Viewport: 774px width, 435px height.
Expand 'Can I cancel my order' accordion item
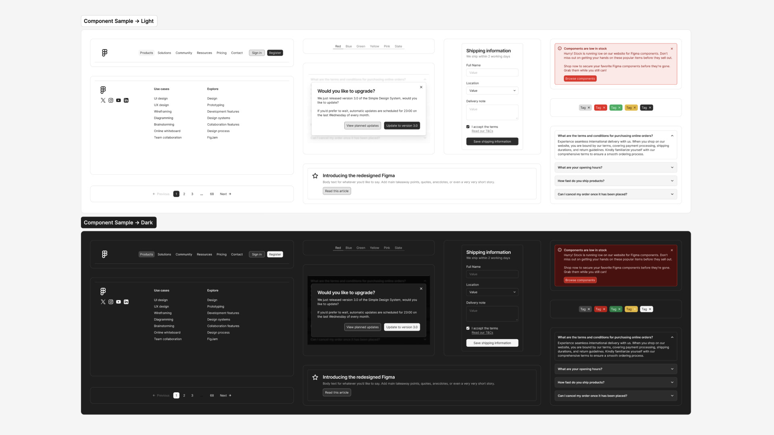coord(616,194)
